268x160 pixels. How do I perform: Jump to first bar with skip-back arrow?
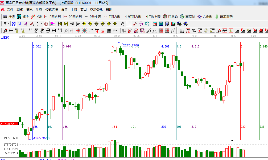coord(60,24)
